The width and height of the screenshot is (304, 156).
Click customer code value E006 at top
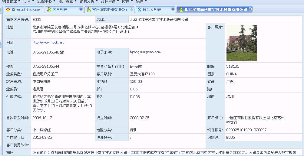[x=37, y=20]
